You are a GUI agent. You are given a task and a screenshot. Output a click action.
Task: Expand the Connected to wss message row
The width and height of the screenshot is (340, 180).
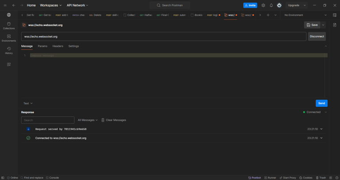pos(321,138)
